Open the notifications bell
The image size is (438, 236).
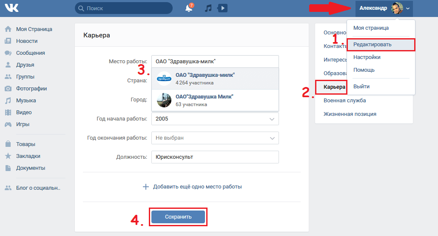click(189, 8)
